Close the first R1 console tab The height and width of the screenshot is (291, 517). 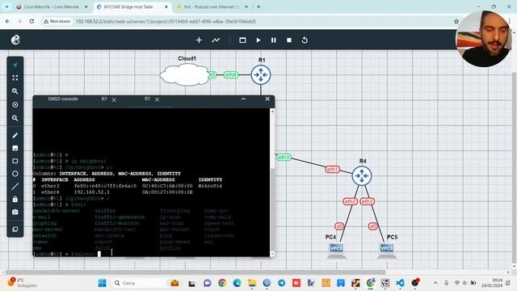(x=114, y=99)
